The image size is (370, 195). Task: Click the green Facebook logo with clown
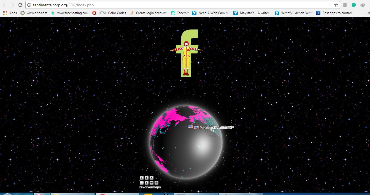tap(187, 53)
